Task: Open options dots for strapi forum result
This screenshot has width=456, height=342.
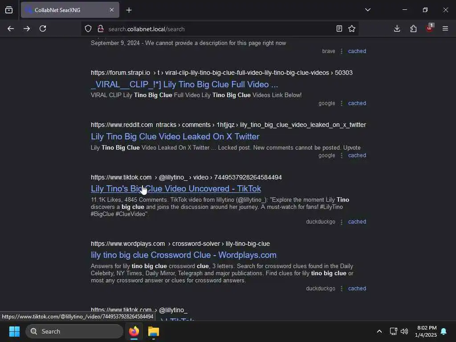Action: tap(342, 103)
